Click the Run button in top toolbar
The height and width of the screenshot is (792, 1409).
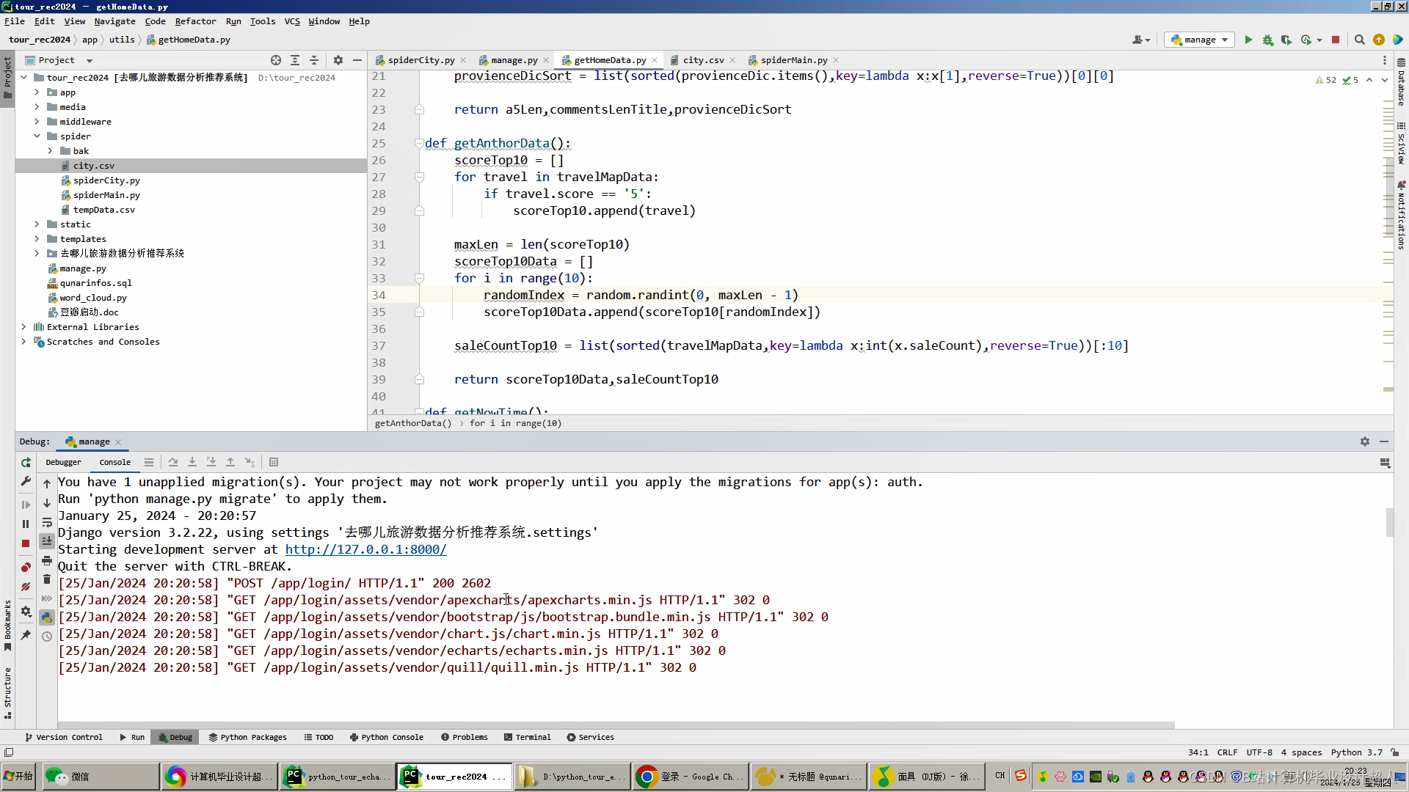click(x=1248, y=40)
